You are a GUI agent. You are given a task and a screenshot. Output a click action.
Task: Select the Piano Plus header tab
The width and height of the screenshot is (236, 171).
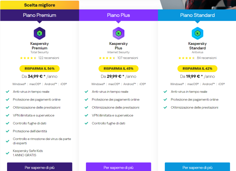click(x=118, y=15)
